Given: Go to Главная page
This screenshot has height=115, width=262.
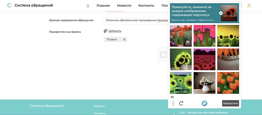Looking at the screenshot, I should [x=103, y=6].
